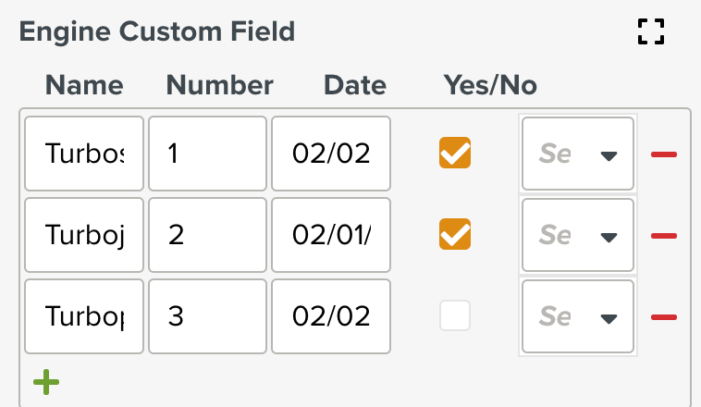Remove the first row with red minus
The image size is (701, 407).
pyautogui.click(x=664, y=154)
